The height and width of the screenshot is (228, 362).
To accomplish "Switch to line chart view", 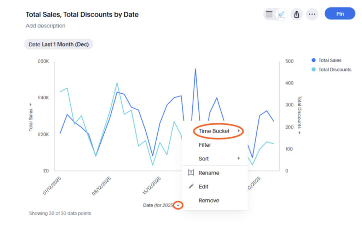I will coord(281,14).
